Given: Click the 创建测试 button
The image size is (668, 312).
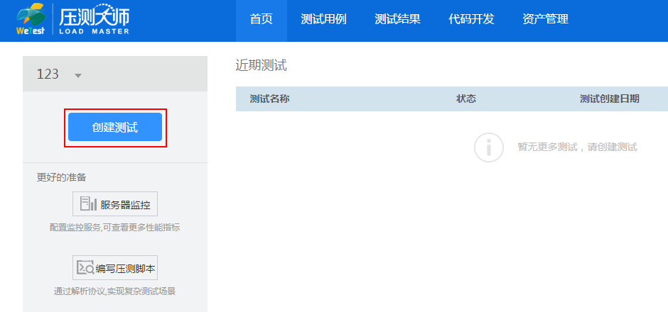Looking at the screenshot, I should pyautogui.click(x=115, y=127).
